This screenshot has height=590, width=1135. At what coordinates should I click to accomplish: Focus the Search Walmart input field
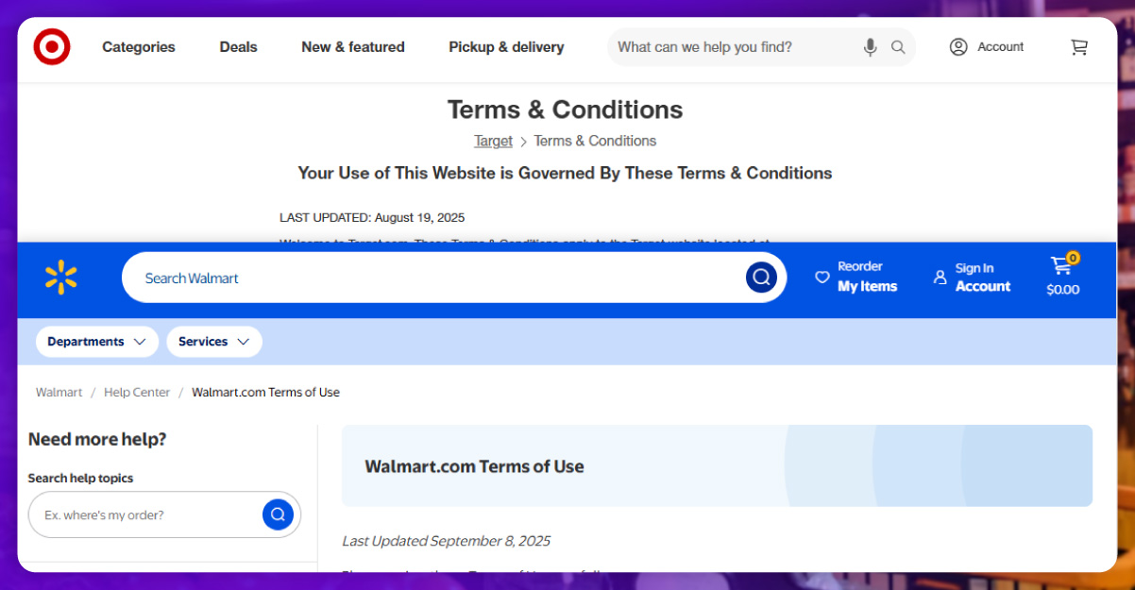pos(434,278)
